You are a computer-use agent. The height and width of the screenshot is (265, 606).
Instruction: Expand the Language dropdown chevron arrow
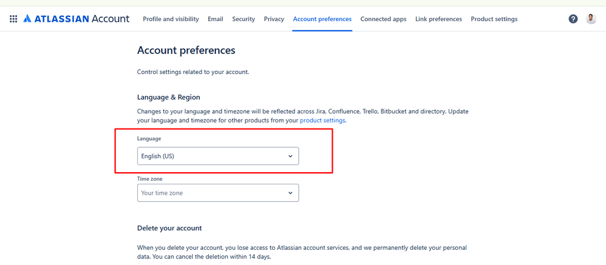290,156
